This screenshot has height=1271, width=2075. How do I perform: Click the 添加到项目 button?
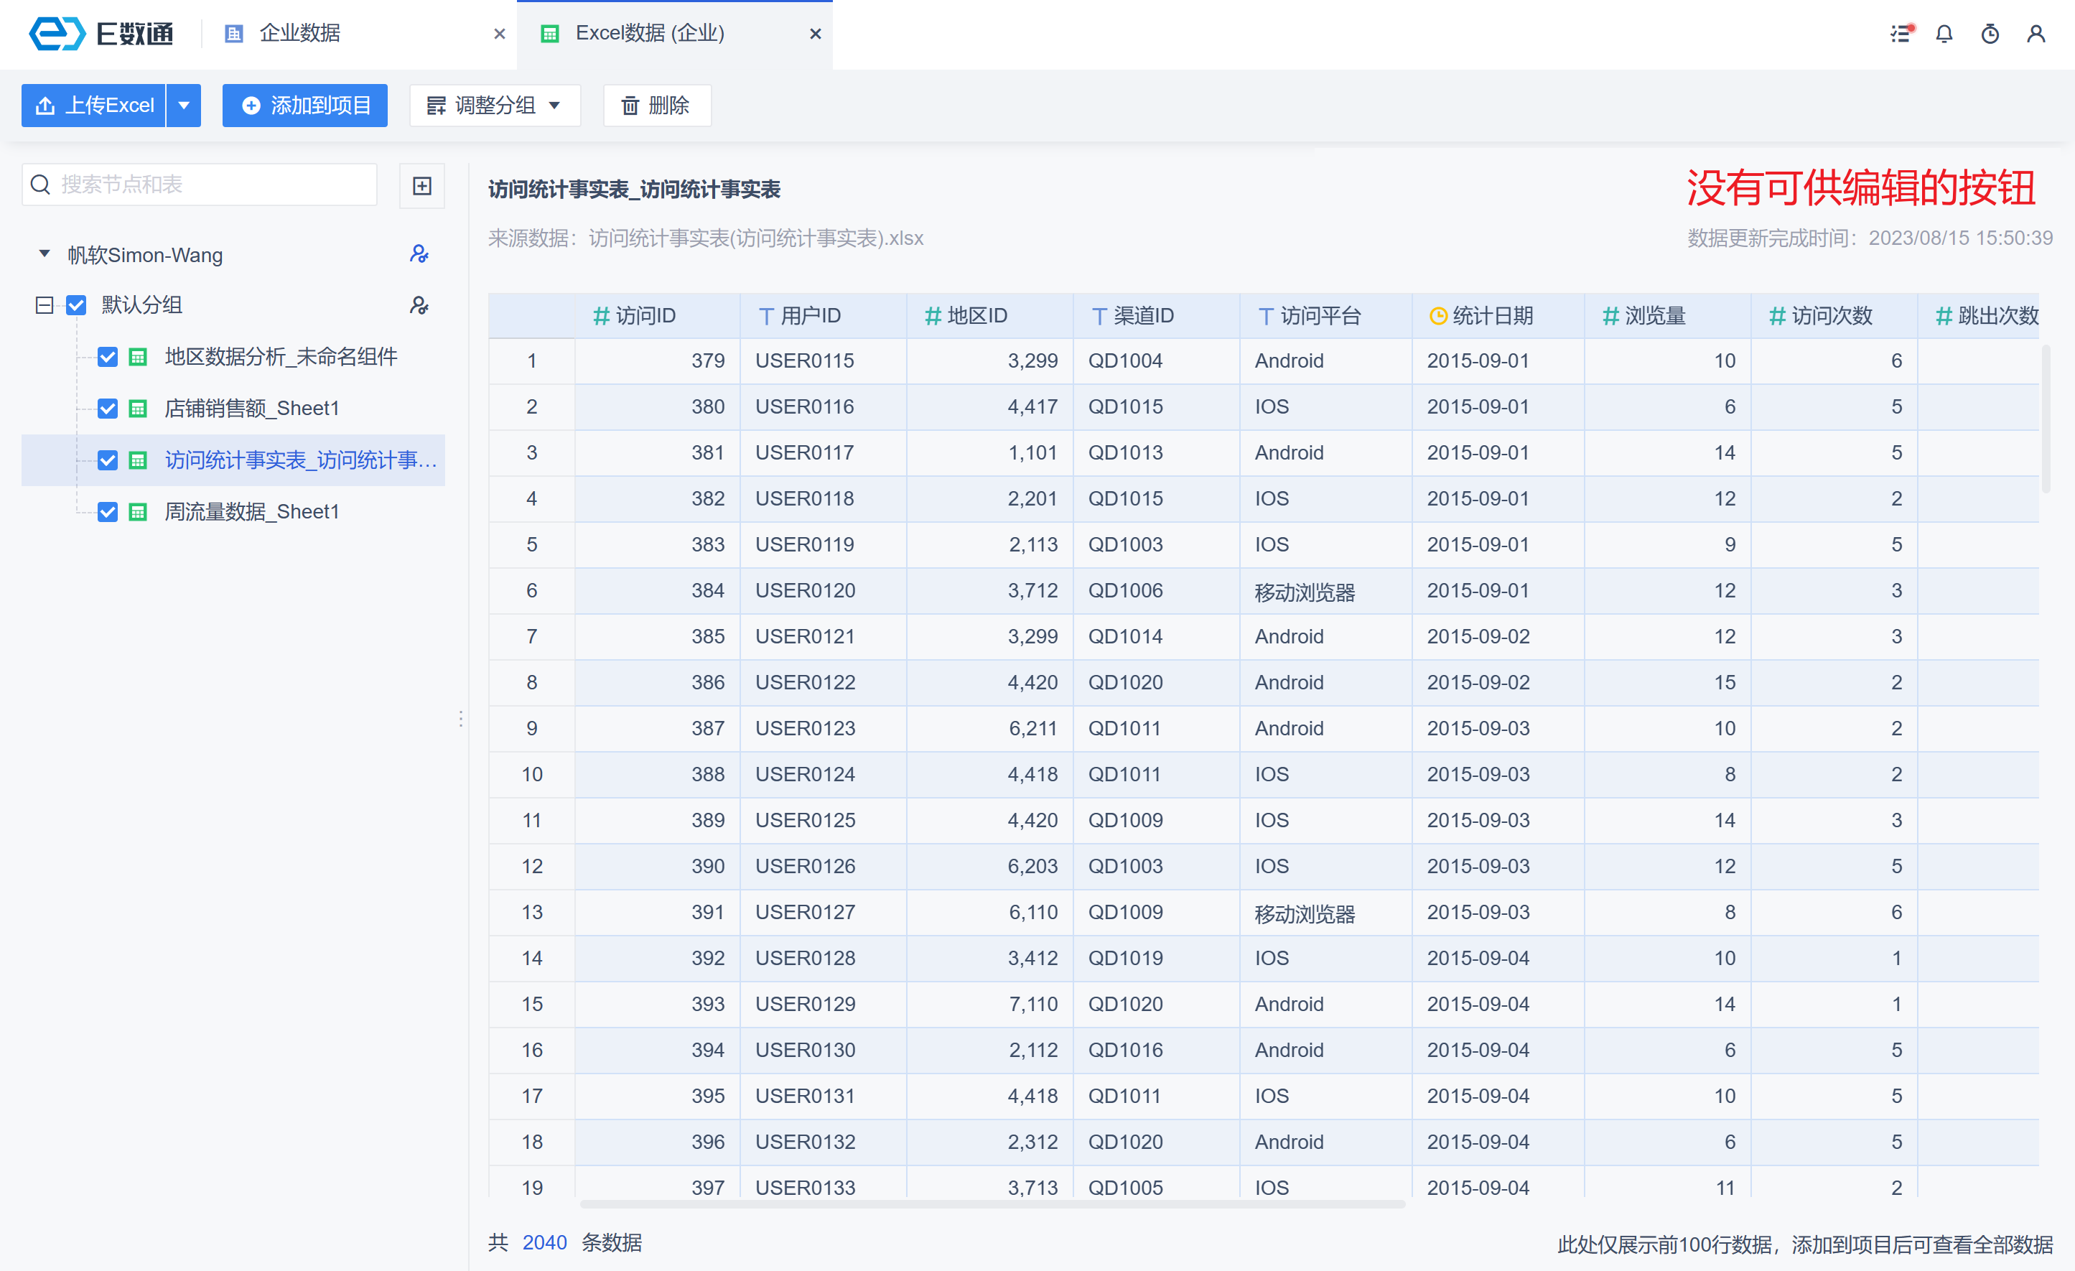(305, 106)
